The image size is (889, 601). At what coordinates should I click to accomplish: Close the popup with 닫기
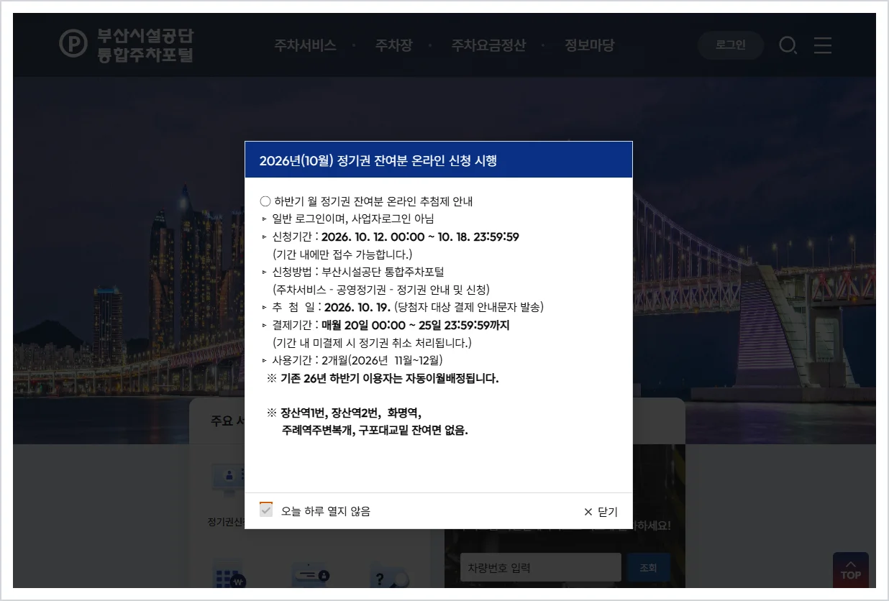point(601,512)
